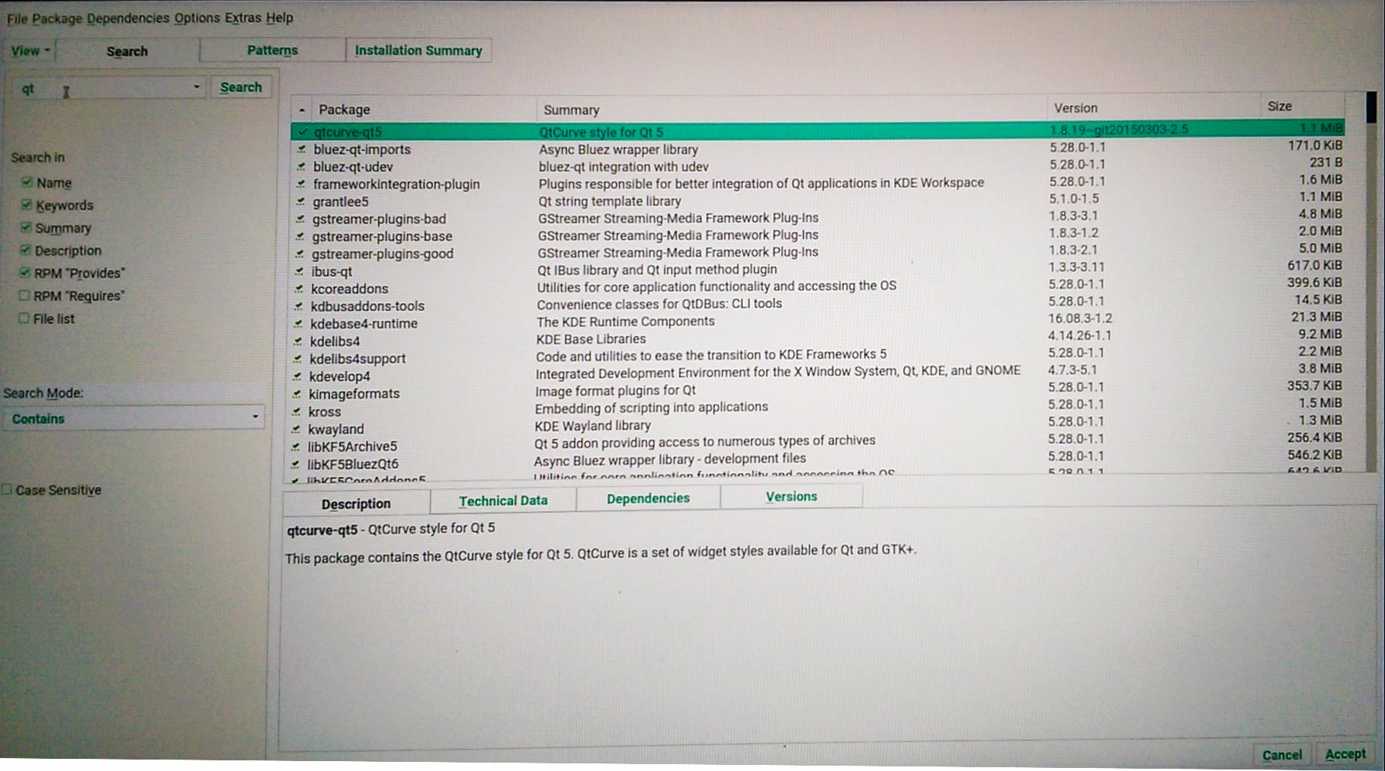Screen dimensions: 1385x771
Task: Sort by the Size column header
Action: tap(1302, 106)
